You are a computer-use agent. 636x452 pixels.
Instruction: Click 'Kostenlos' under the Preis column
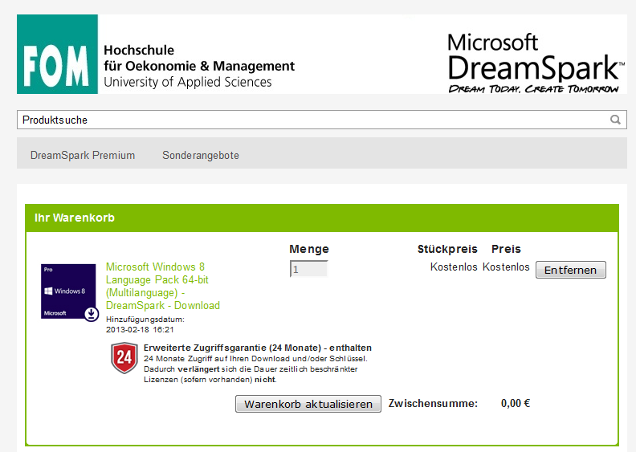[x=506, y=267]
